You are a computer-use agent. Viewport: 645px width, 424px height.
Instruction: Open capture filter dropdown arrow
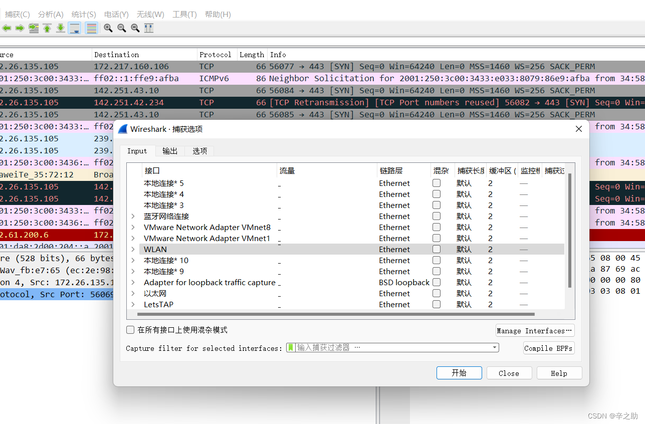click(x=495, y=347)
